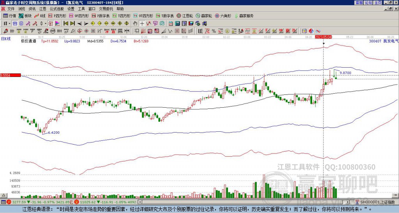This screenshot has width=399, height=213.
Task: Click the 主页 homepage link
Action: pyautogui.click(x=378, y=3)
